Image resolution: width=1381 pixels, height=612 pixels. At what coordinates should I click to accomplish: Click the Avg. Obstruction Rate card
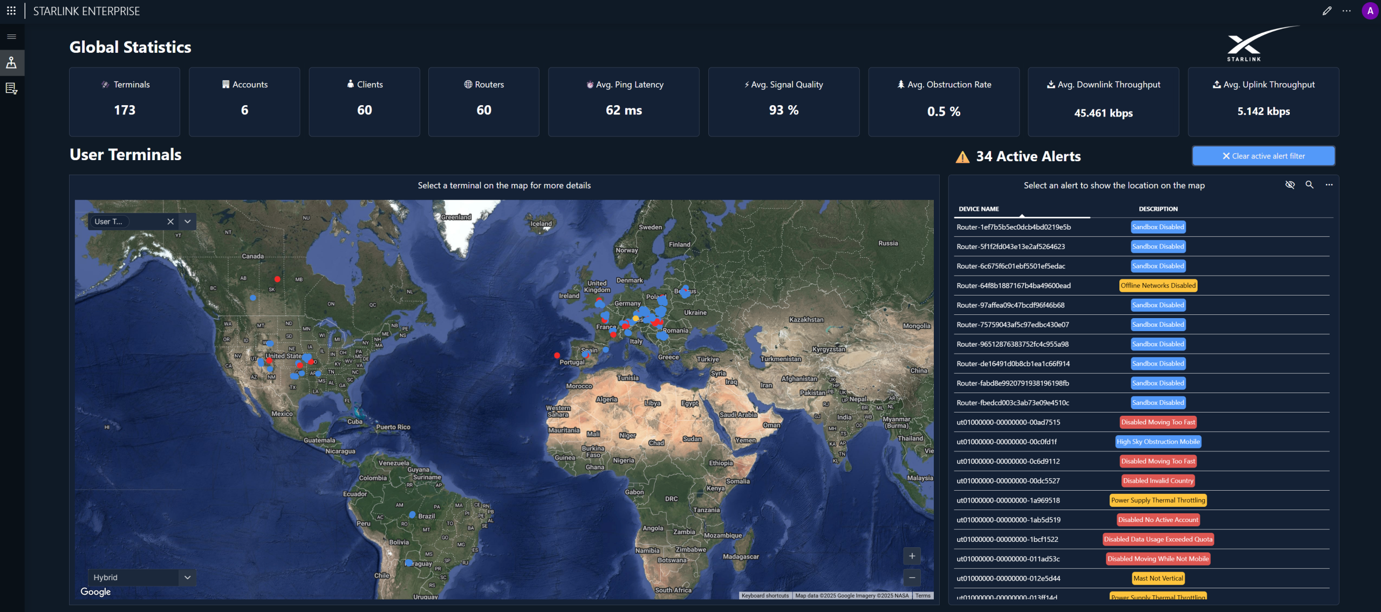click(944, 102)
